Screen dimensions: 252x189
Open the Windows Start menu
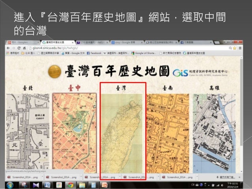pyautogui.click(x=10, y=185)
